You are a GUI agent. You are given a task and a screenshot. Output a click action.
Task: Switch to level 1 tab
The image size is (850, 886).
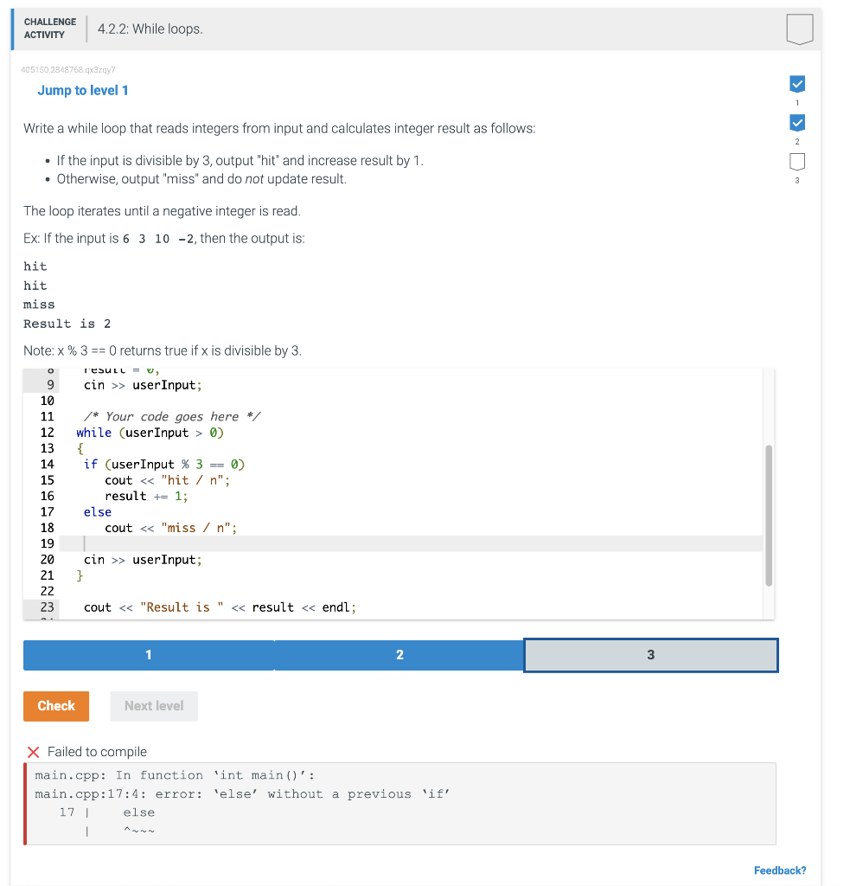click(x=149, y=655)
